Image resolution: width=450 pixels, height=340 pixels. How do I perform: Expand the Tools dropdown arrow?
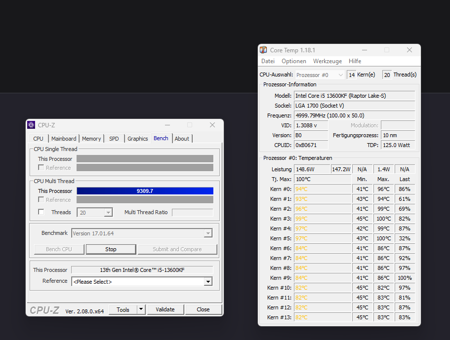point(141,309)
